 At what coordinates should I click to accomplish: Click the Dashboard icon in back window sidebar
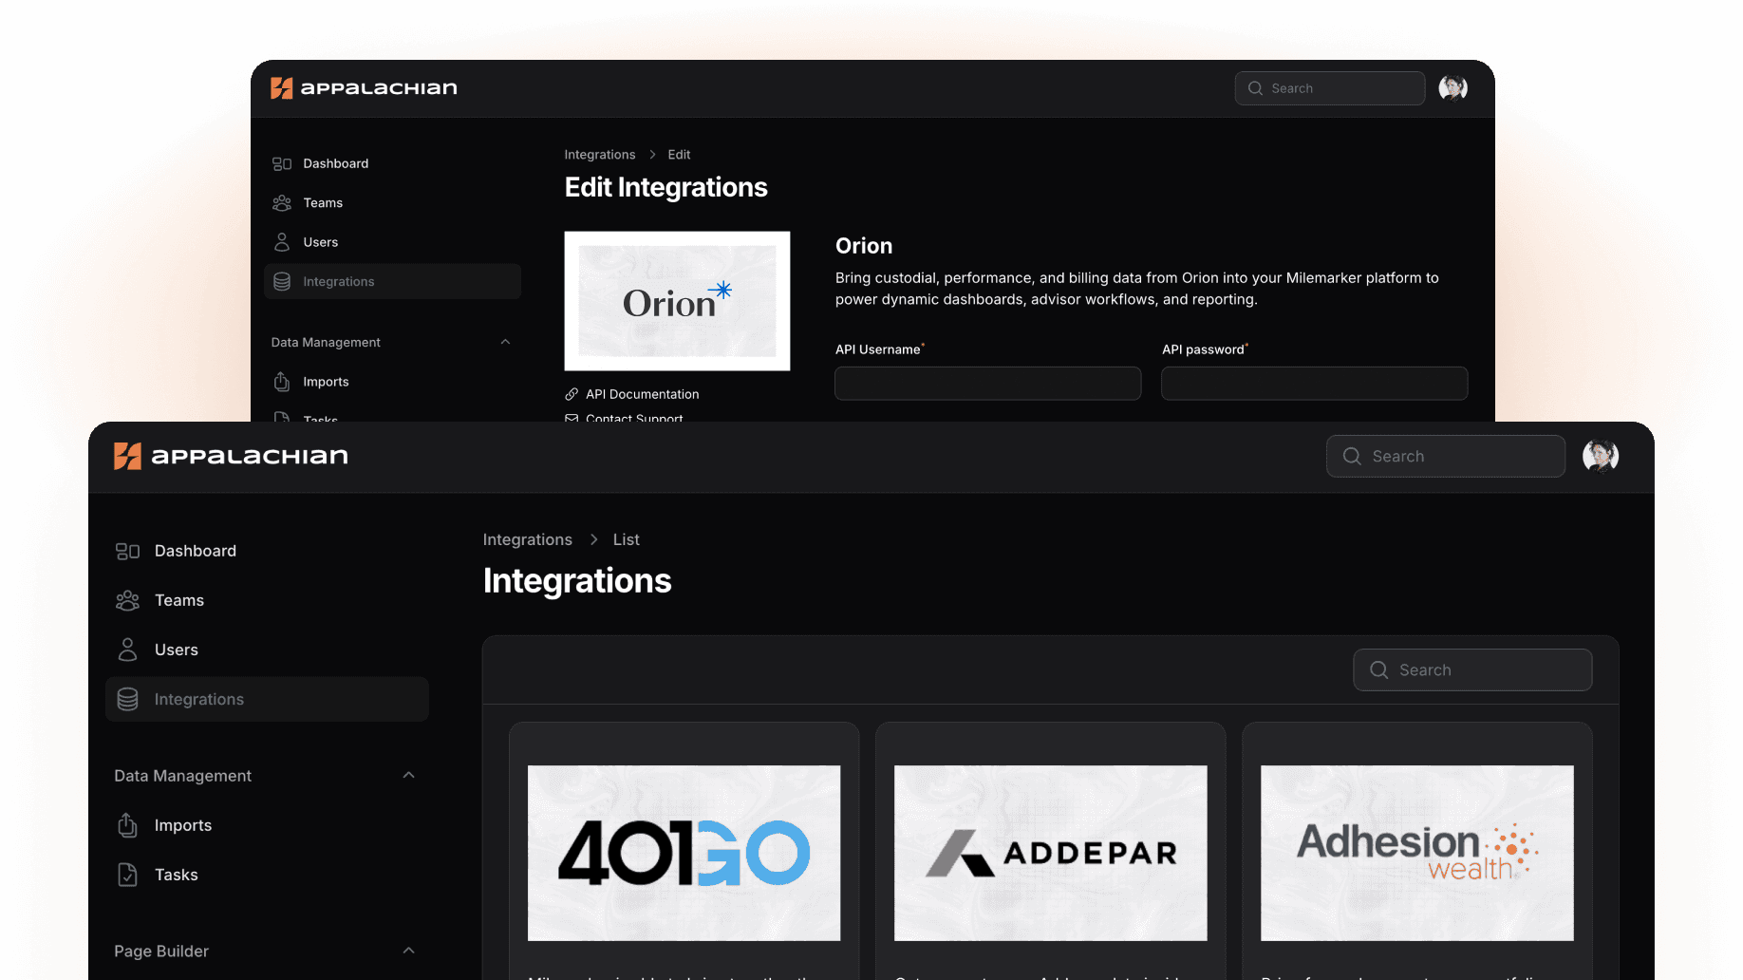(x=282, y=163)
